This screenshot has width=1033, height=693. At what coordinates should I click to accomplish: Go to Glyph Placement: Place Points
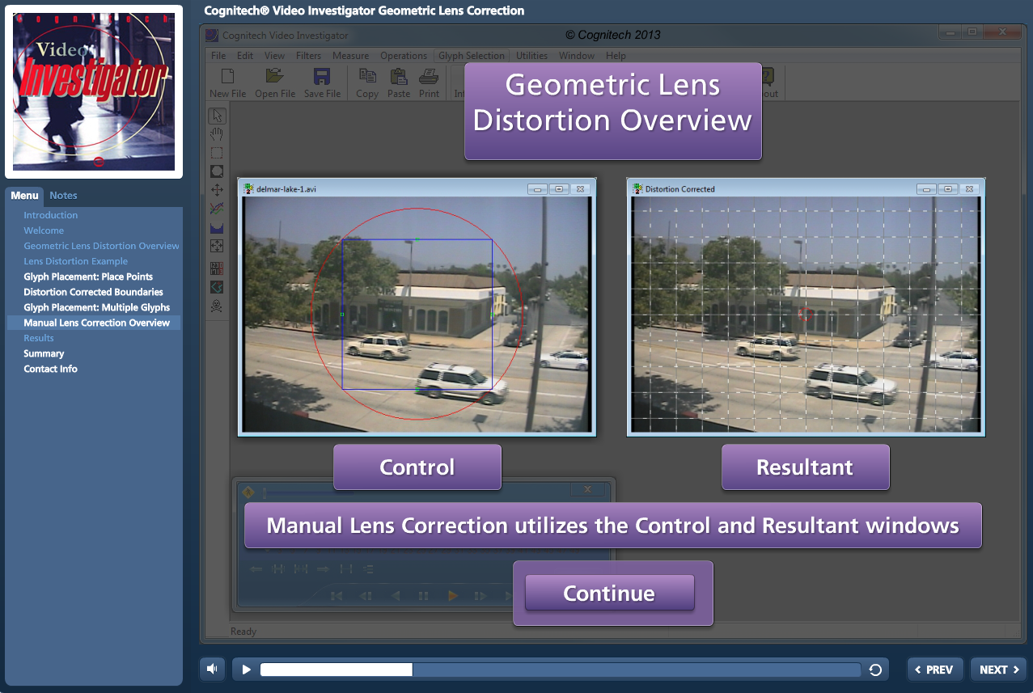click(88, 277)
